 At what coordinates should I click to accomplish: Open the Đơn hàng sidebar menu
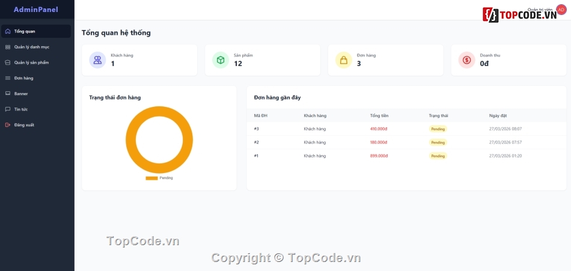(36, 78)
